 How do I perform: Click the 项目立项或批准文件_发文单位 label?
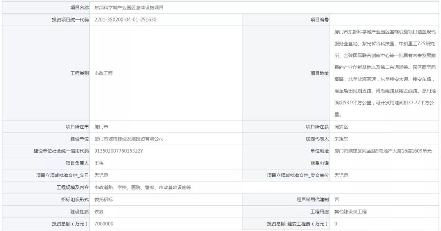click(298, 175)
